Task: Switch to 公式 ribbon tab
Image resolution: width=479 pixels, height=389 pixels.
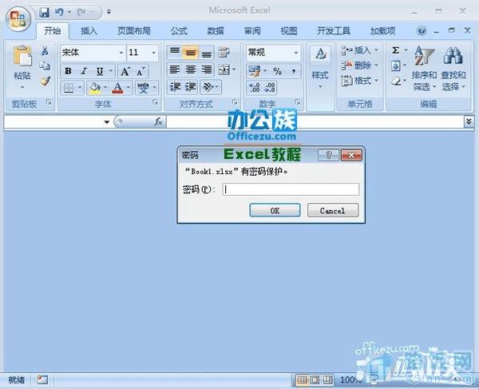Action: tap(179, 31)
